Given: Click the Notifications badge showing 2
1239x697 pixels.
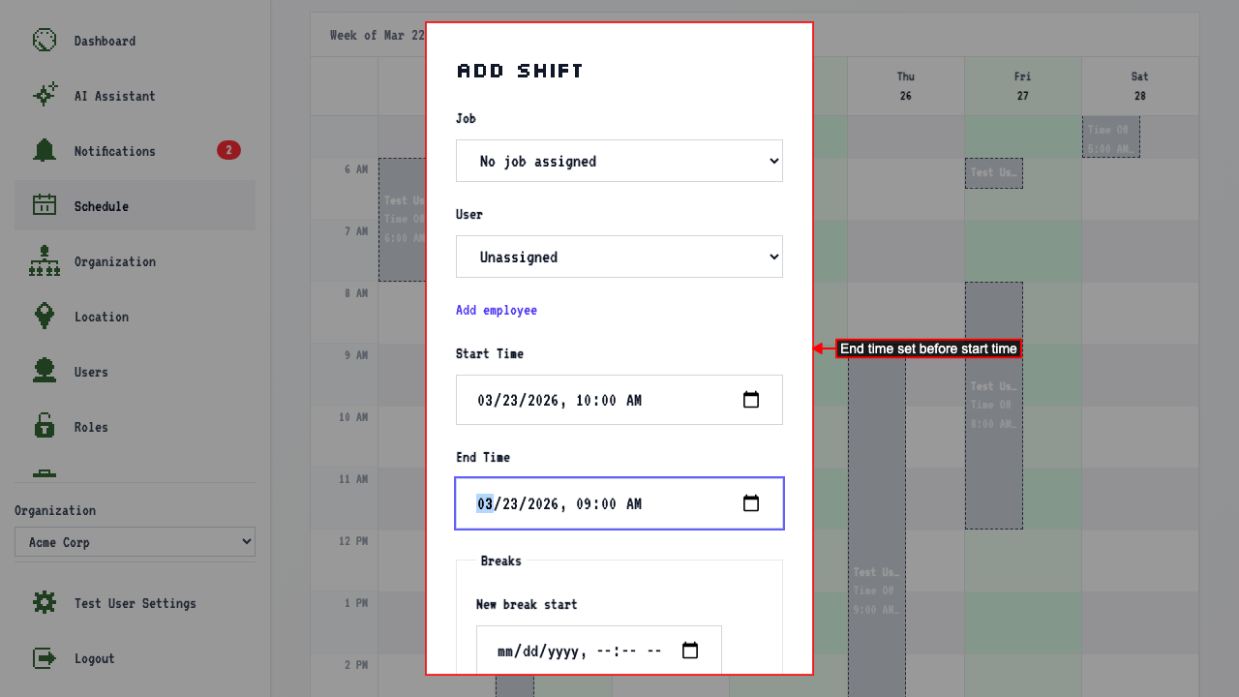Looking at the screenshot, I should pos(228,150).
